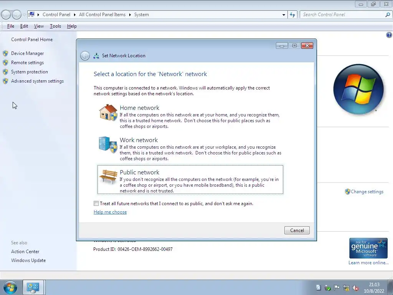Minimize the Set Network Location dialog

coord(282,46)
